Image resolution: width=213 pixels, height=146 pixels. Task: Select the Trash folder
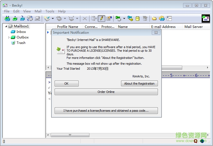click(x=21, y=43)
